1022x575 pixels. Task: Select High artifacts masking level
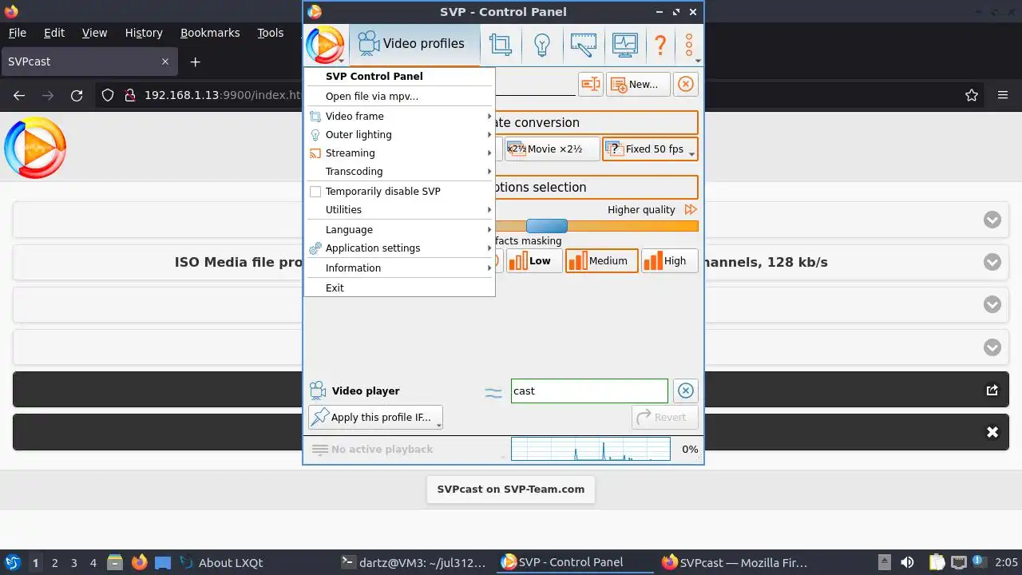click(669, 260)
